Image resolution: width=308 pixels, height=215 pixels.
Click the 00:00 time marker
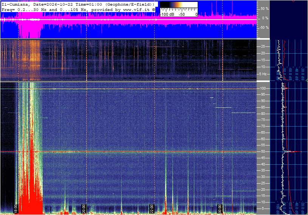coord(220,209)
